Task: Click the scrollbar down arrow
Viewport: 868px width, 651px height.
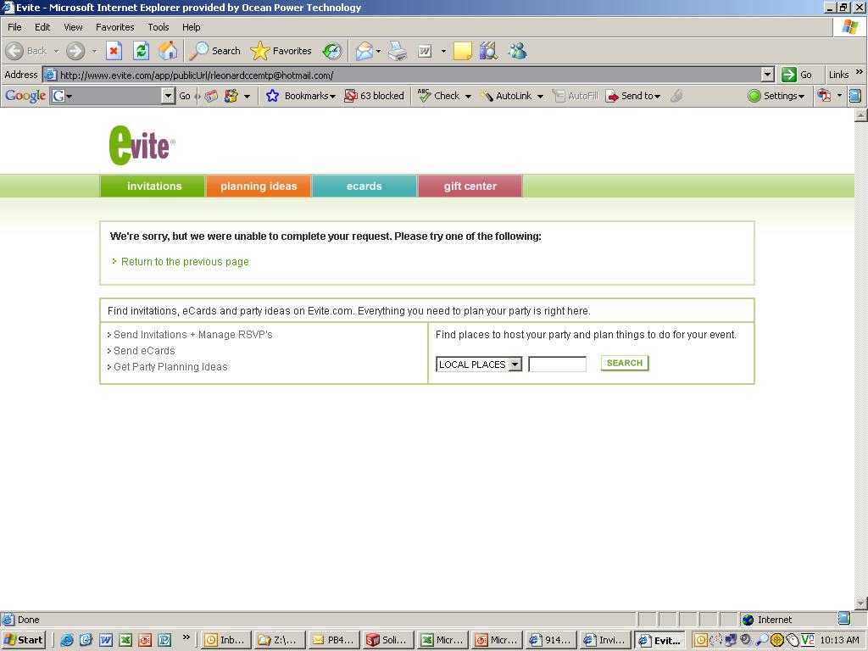Action: (x=860, y=603)
